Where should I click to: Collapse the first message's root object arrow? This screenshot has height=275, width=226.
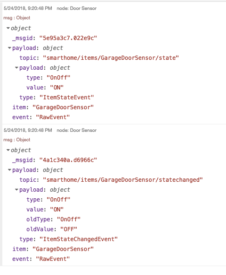point(8,28)
